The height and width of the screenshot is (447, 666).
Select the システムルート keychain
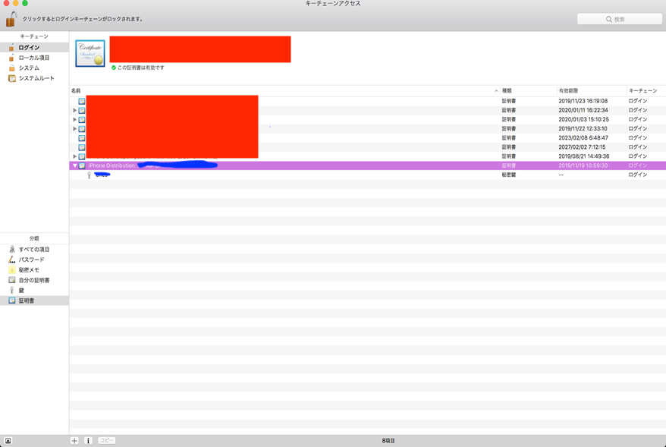pos(34,77)
